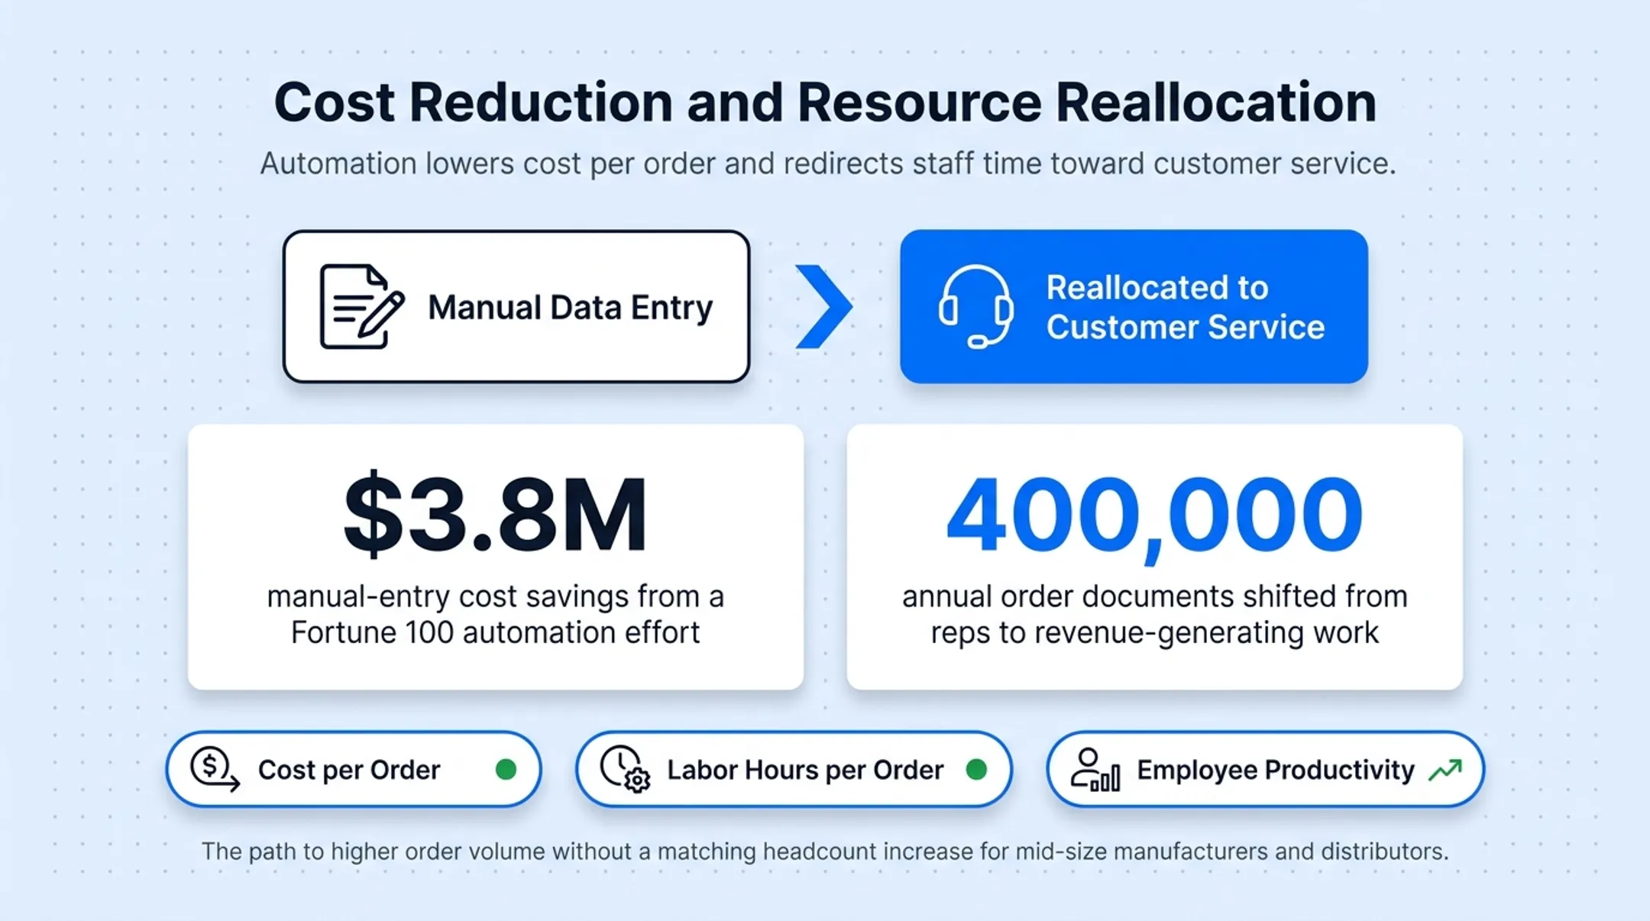1650x921 pixels.
Task: Click the document-and-pencil manual entry icon
Action: tap(362, 306)
